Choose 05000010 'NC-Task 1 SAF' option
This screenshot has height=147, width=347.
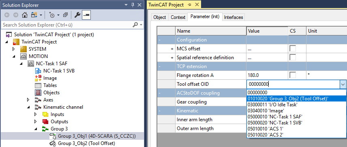(x=296, y=116)
